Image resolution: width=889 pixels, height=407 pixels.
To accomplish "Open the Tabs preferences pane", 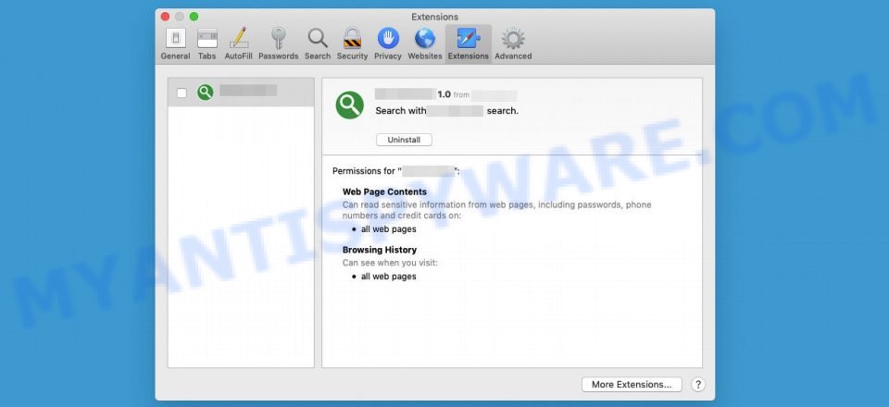I will [207, 44].
